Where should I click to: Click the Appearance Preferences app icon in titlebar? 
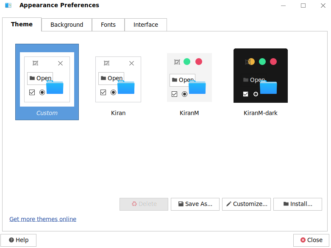tap(8, 6)
